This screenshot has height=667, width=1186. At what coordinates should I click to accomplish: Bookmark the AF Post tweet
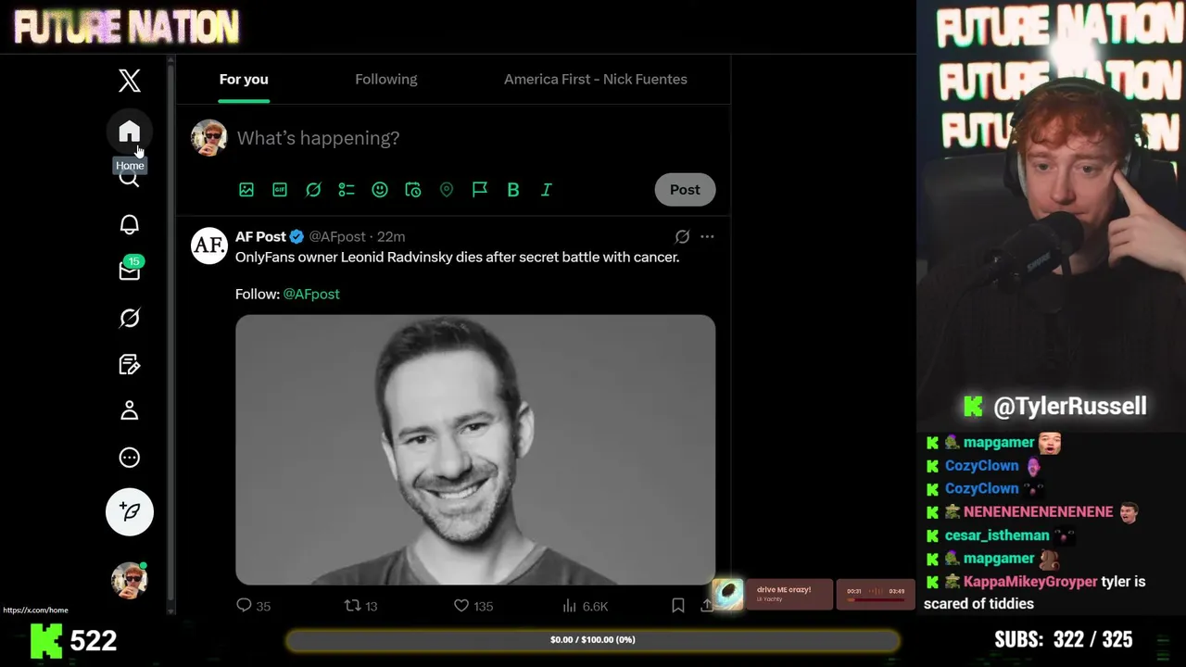(x=678, y=606)
